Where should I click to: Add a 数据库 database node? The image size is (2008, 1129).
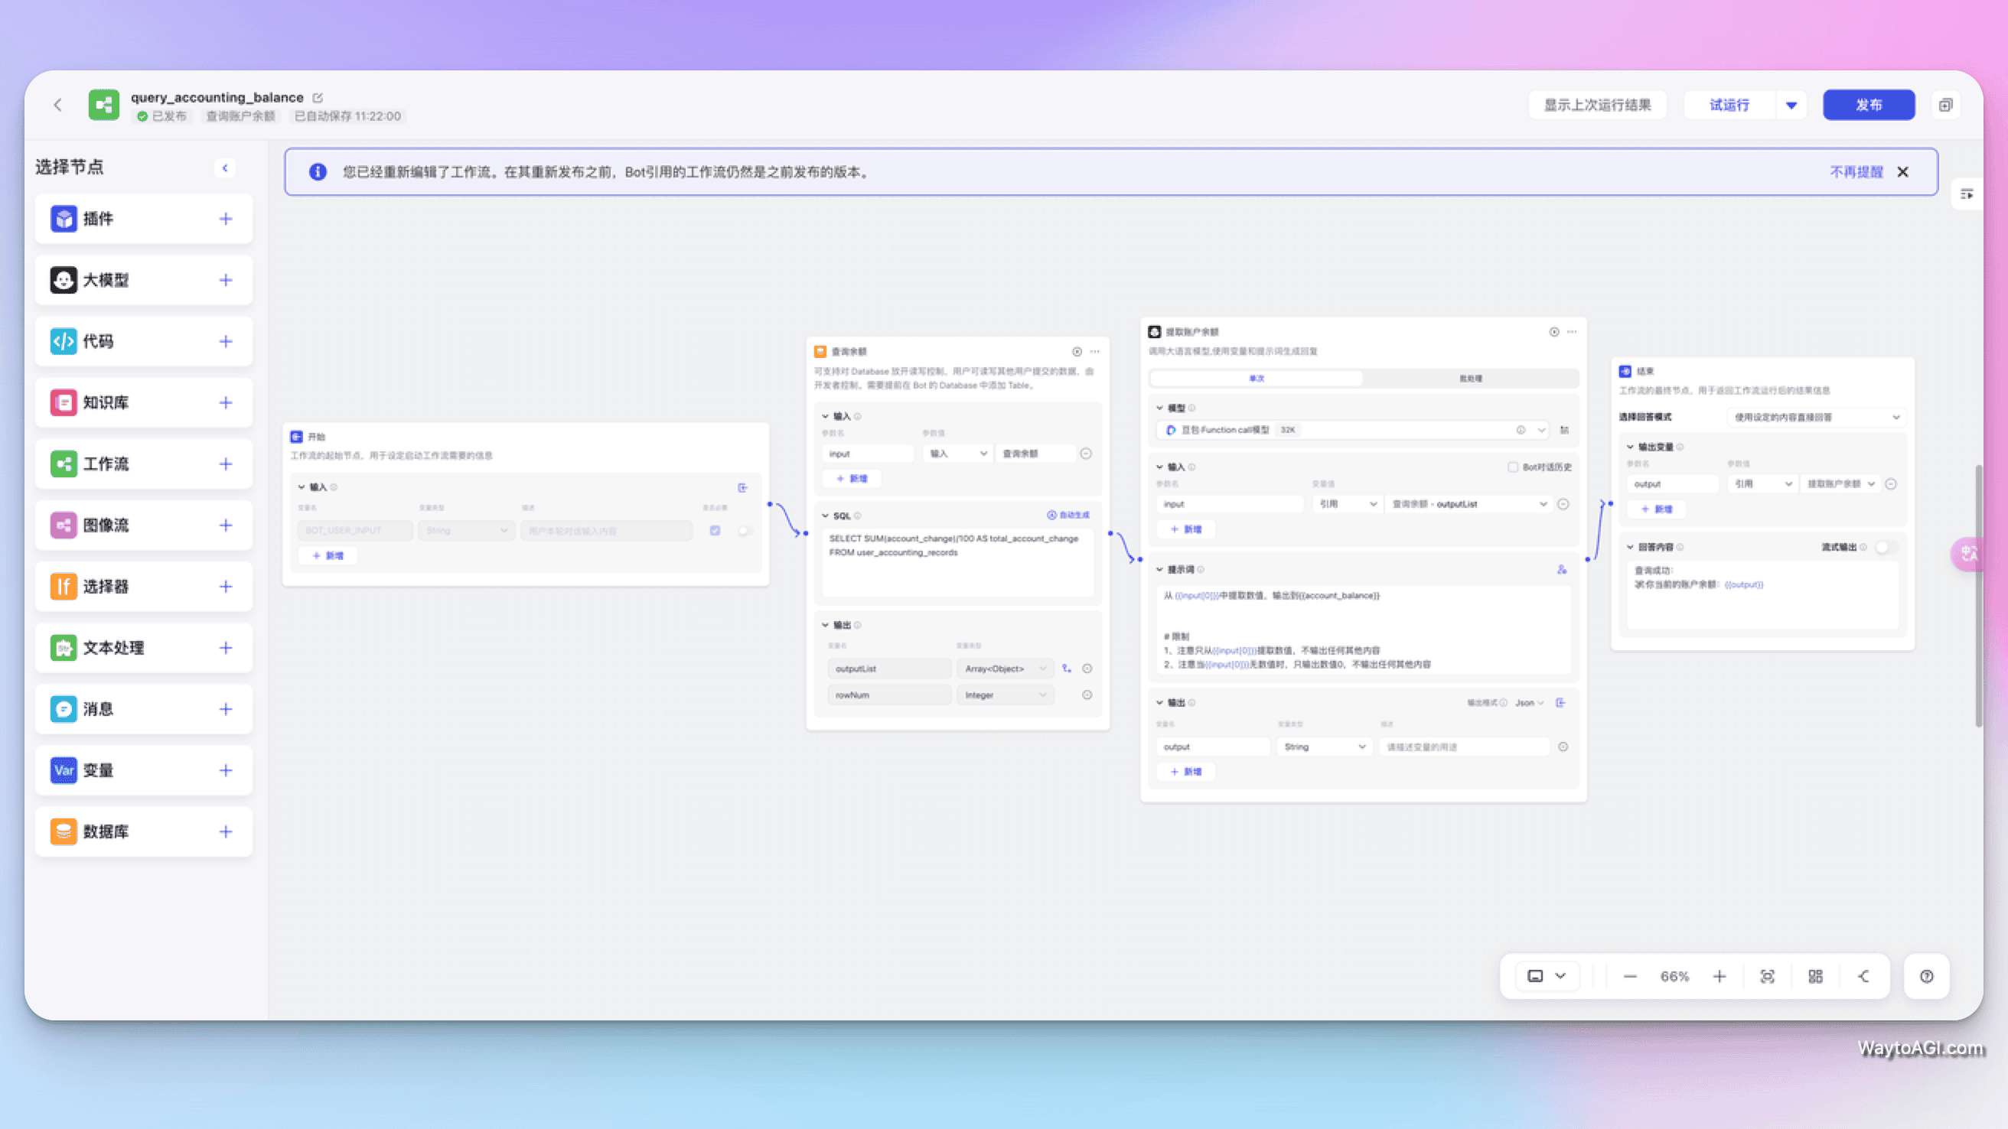(225, 831)
